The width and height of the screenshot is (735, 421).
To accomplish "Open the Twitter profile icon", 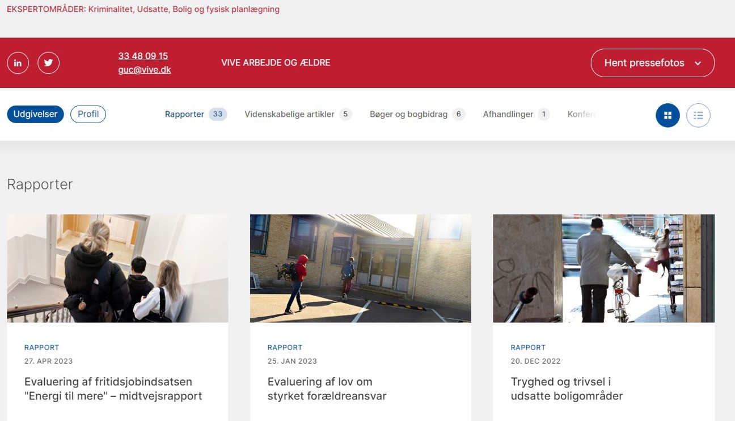I will click(48, 63).
